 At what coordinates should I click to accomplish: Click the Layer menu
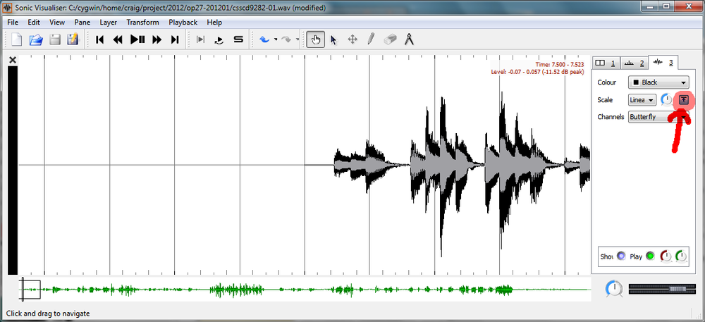(108, 23)
